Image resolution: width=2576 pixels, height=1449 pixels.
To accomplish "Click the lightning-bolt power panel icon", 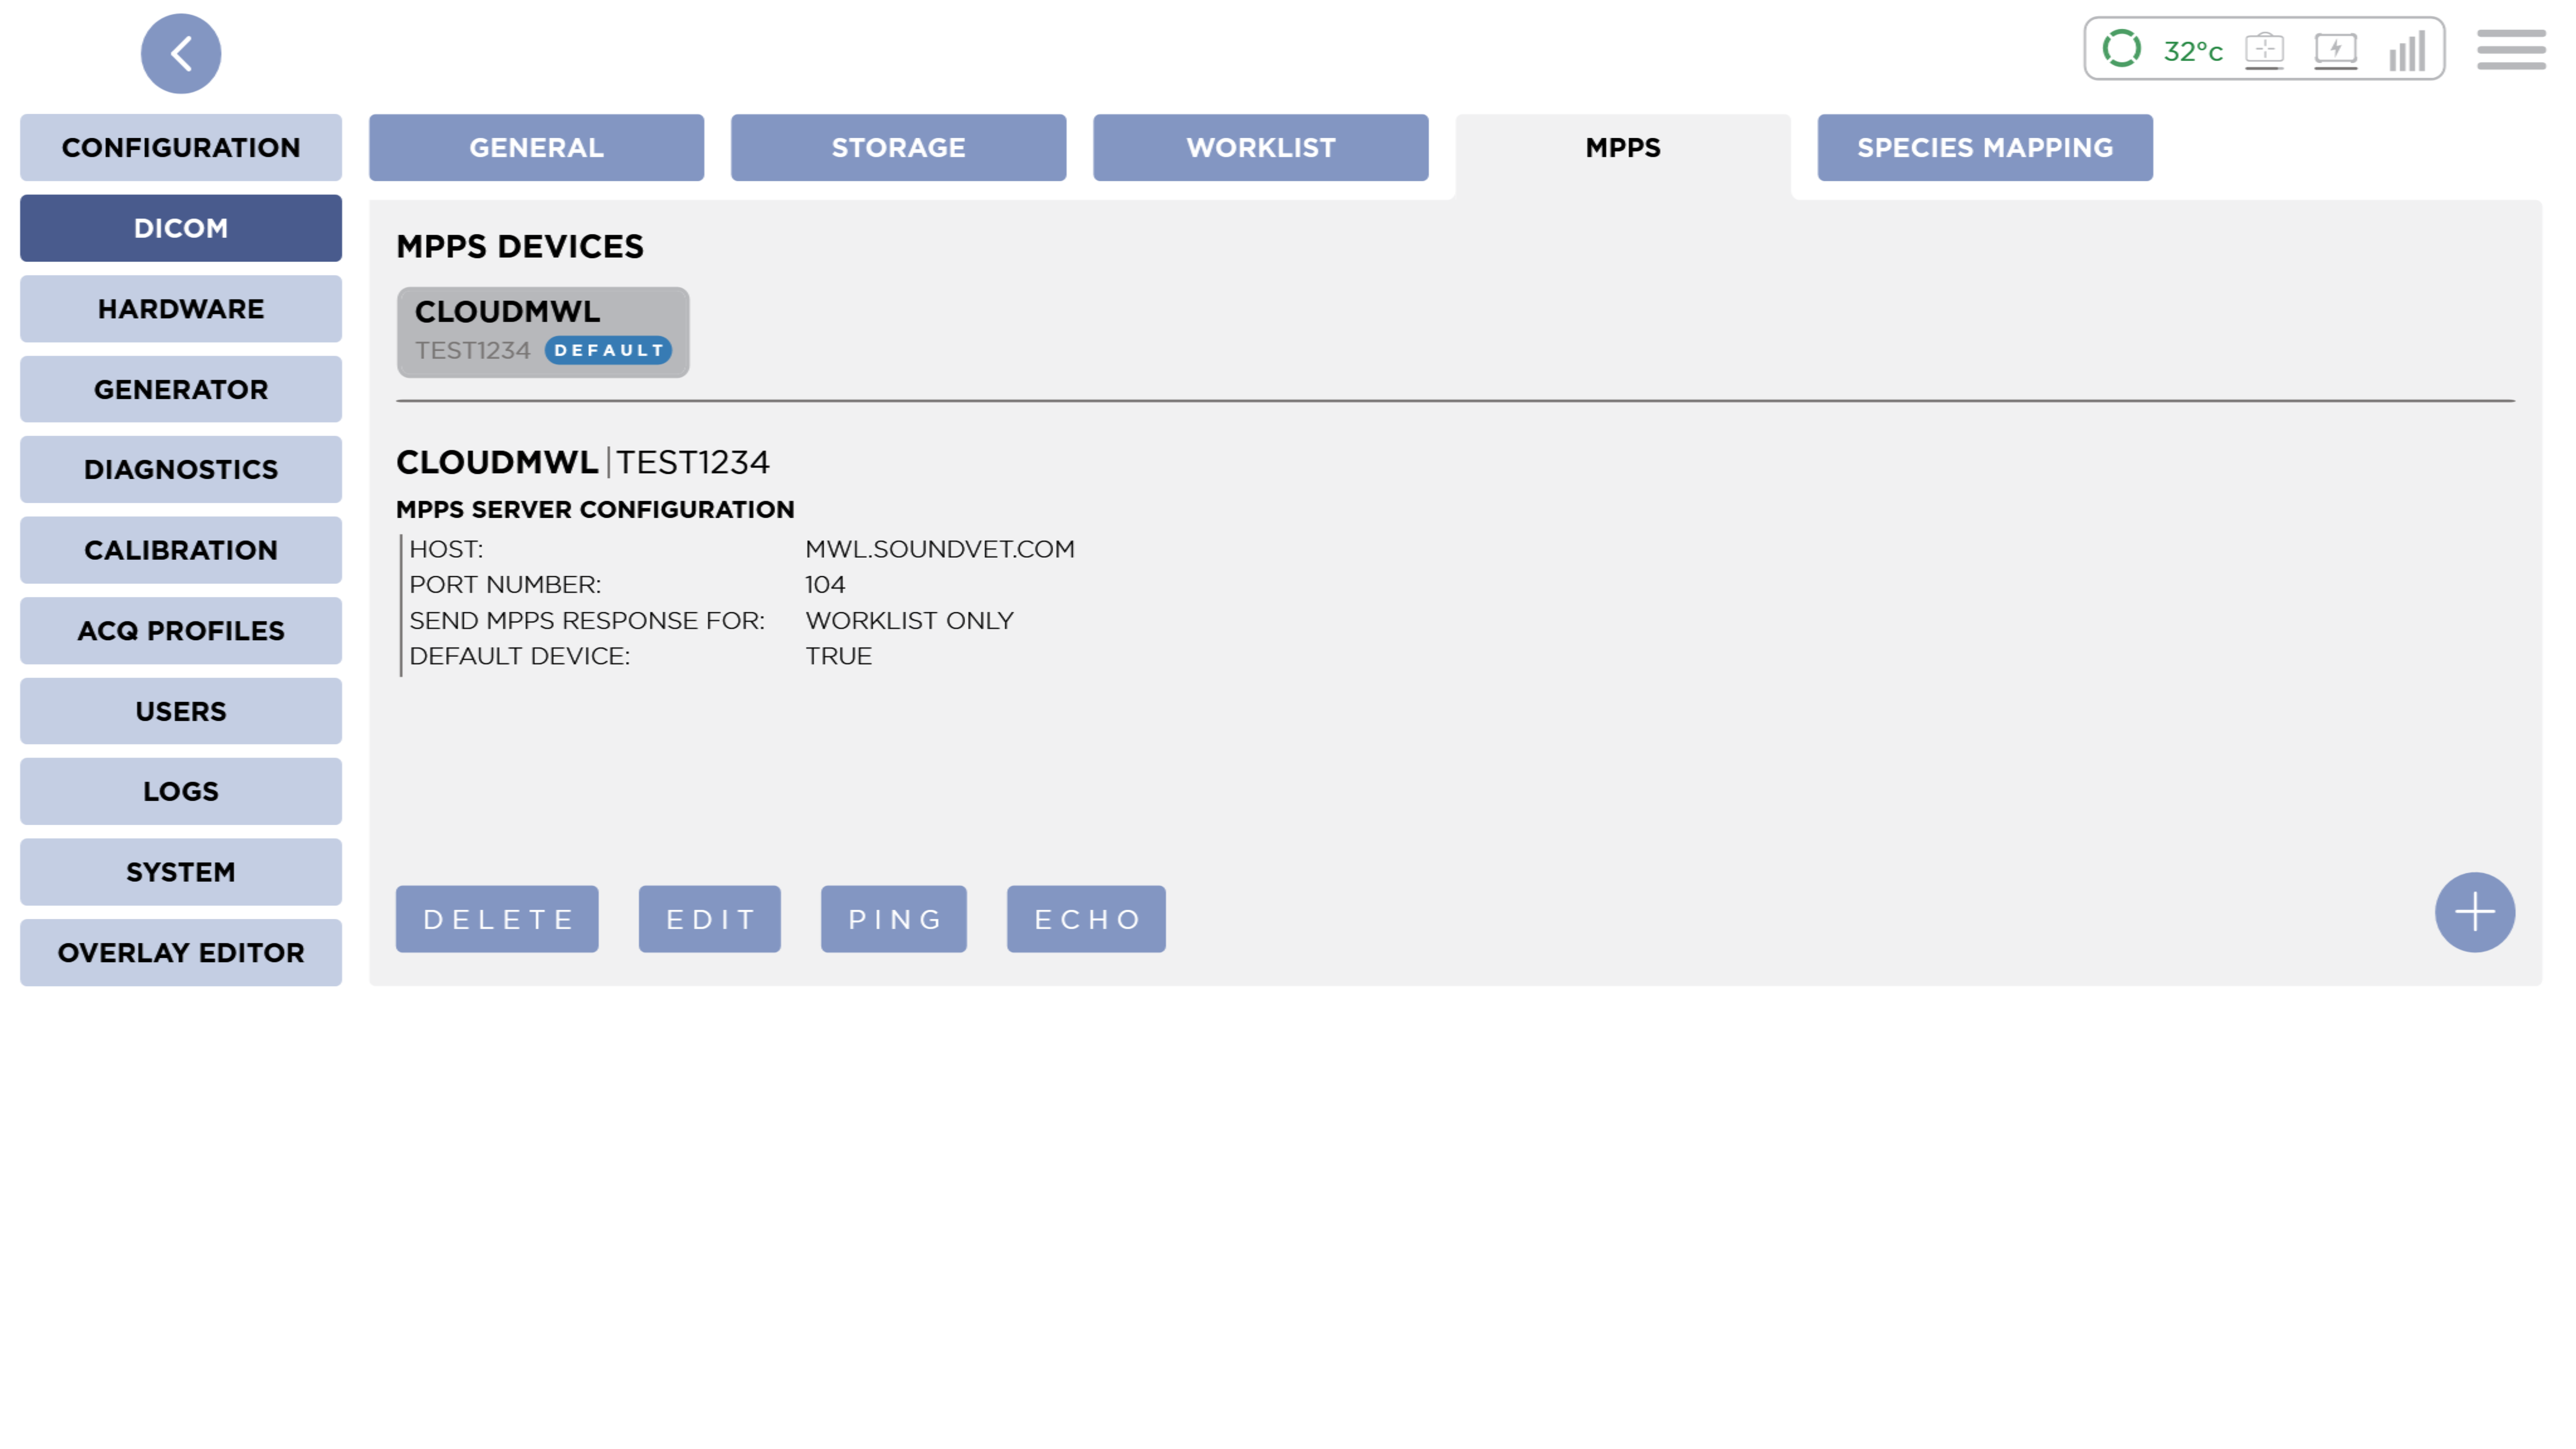I will click(x=2335, y=49).
